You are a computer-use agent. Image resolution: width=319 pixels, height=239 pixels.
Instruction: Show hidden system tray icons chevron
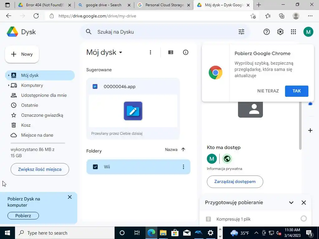click(x=256, y=233)
